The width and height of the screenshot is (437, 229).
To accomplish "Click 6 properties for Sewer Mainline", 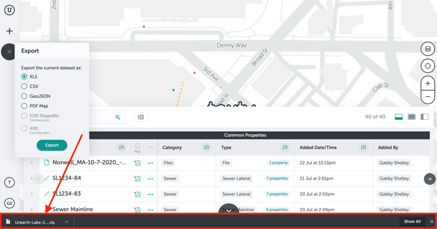I will coord(277,209).
